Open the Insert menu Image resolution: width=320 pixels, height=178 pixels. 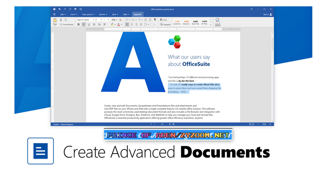(74, 14)
